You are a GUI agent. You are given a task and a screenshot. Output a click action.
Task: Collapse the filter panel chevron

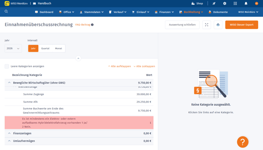(78, 58)
